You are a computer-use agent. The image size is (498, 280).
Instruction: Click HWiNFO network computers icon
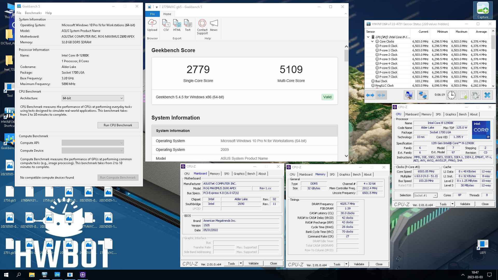[423, 95]
